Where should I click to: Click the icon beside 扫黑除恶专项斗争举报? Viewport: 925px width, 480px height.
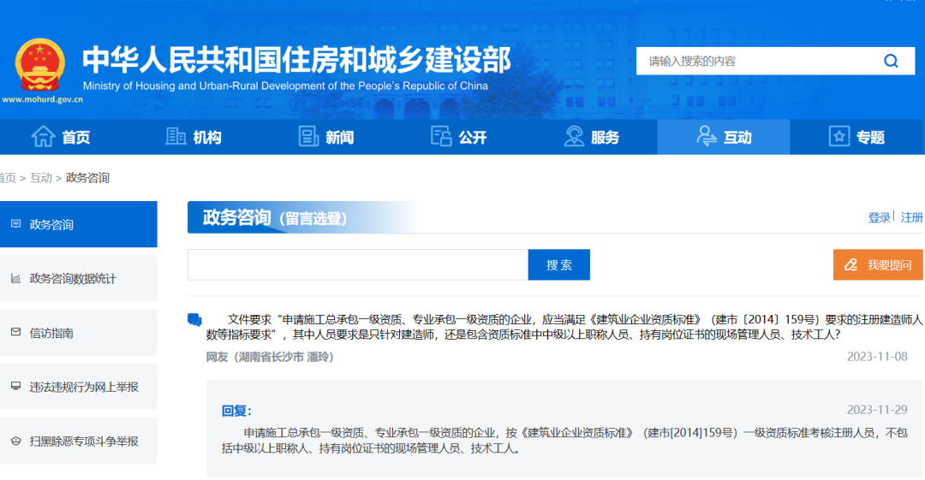16,441
